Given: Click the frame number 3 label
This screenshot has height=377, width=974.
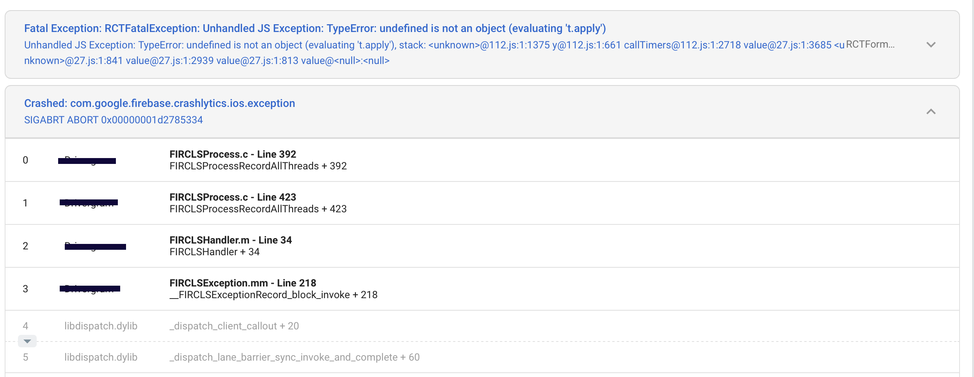Looking at the screenshot, I should coord(25,289).
